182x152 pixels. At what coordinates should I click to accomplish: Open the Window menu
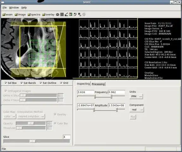14,8
